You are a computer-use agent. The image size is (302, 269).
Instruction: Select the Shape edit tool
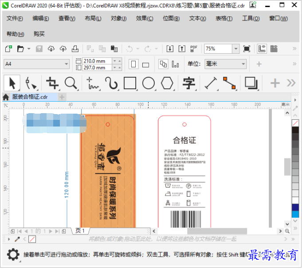31,83
